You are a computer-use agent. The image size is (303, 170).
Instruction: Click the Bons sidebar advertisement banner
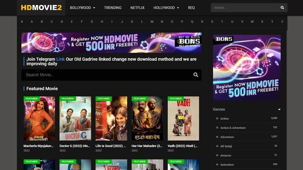[x=247, y=67]
